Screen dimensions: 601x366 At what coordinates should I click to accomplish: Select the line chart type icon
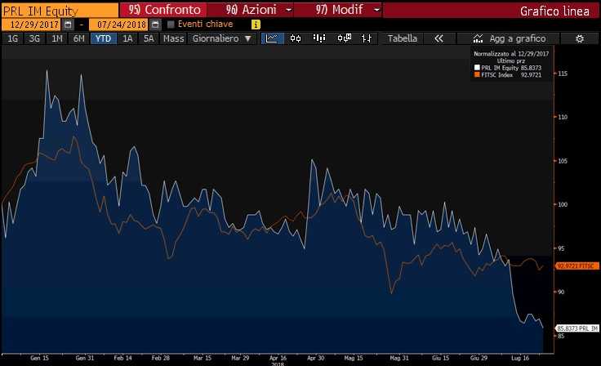272,38
